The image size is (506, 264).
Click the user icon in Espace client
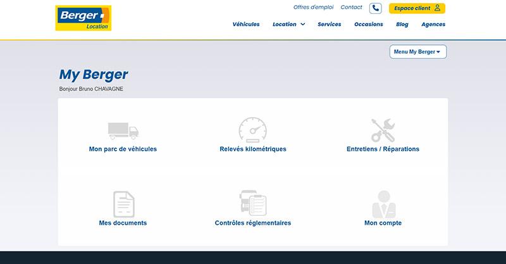[x=437, y=8]
